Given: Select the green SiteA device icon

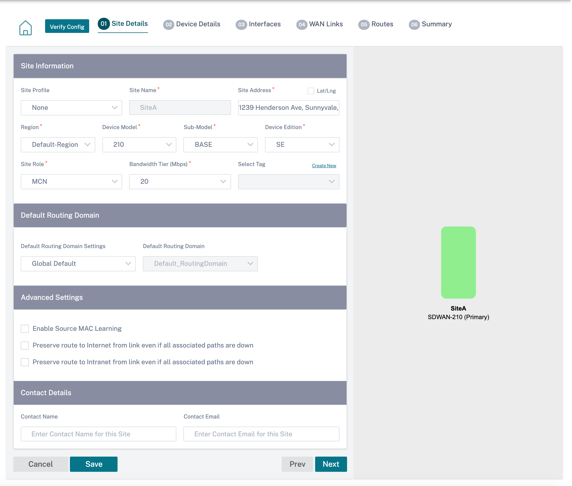Looking at the screenshot, I should pyautogui.click(x=458, y=262).
